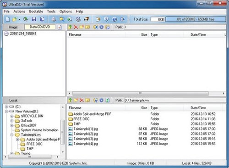The width and height of the screenshot is (229, 168).
Task: Click the Up arrow in image pane toolbar
Action: 70,27
